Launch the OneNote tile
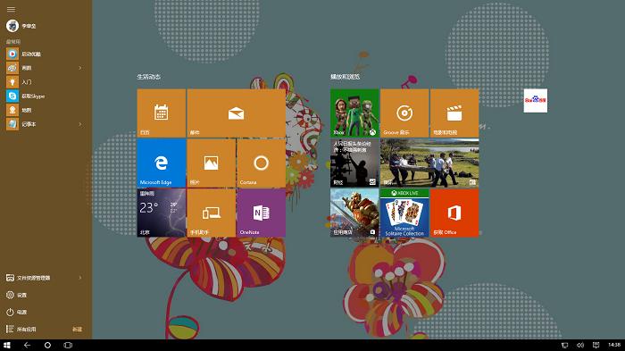The image size is (625, 351). [261, 213]
